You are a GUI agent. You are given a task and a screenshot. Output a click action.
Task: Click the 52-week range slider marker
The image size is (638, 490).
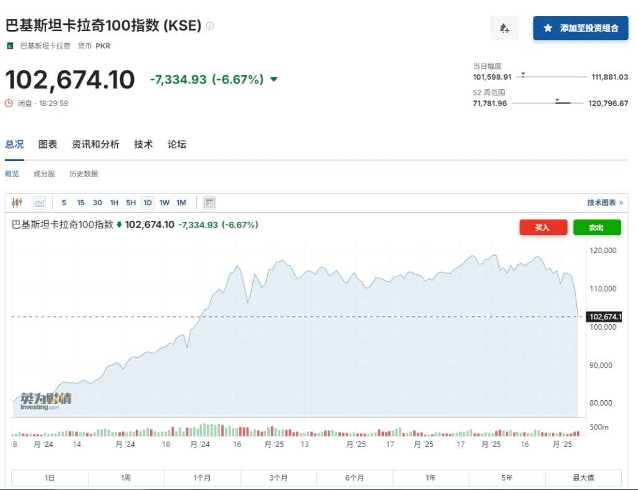tap(557, 100)
